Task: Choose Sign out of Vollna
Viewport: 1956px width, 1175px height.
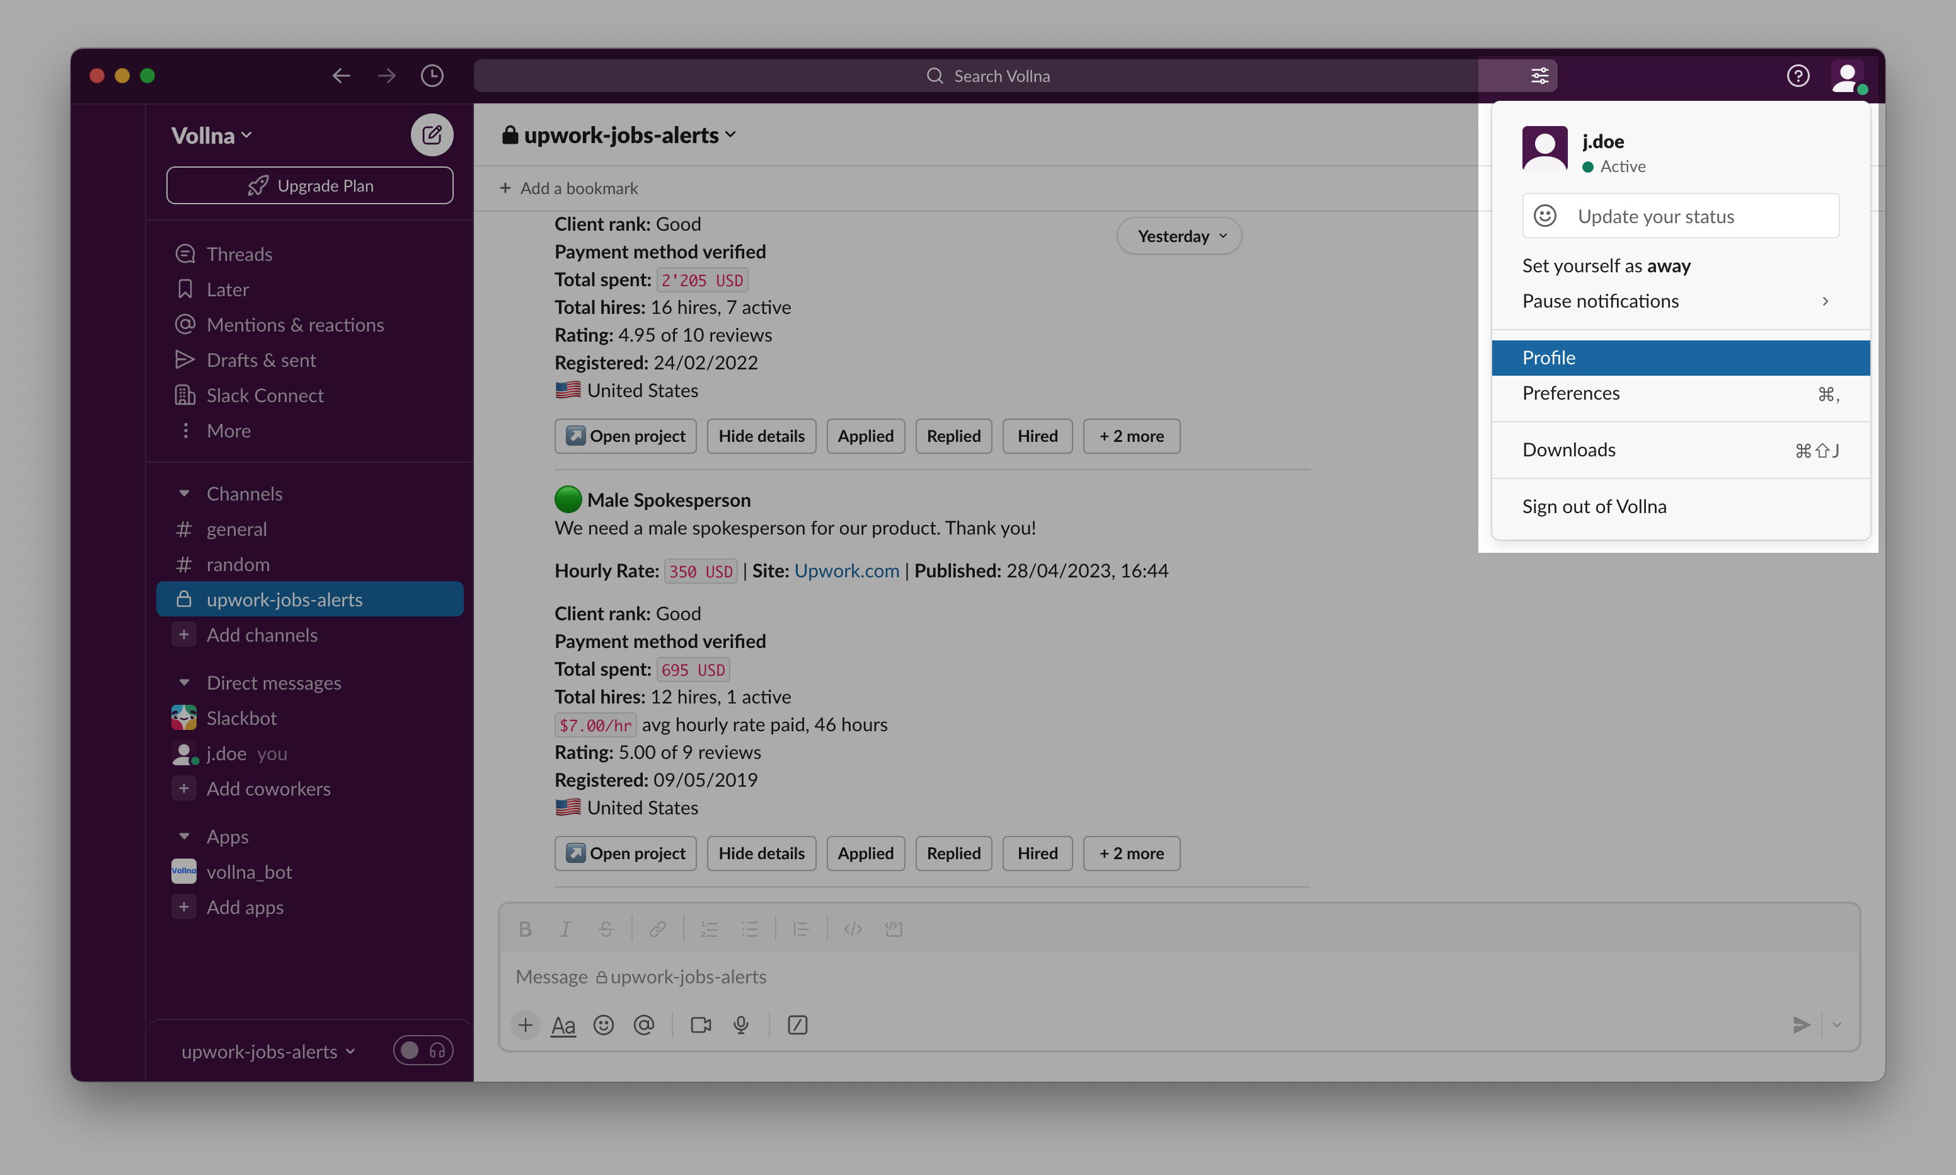Action: click(x=1594, y=507)
